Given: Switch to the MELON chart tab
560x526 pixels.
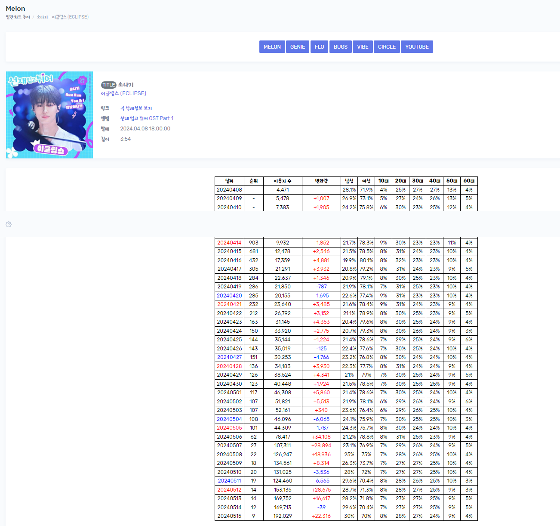Looking at the screenshot, I should coord(272,47).
